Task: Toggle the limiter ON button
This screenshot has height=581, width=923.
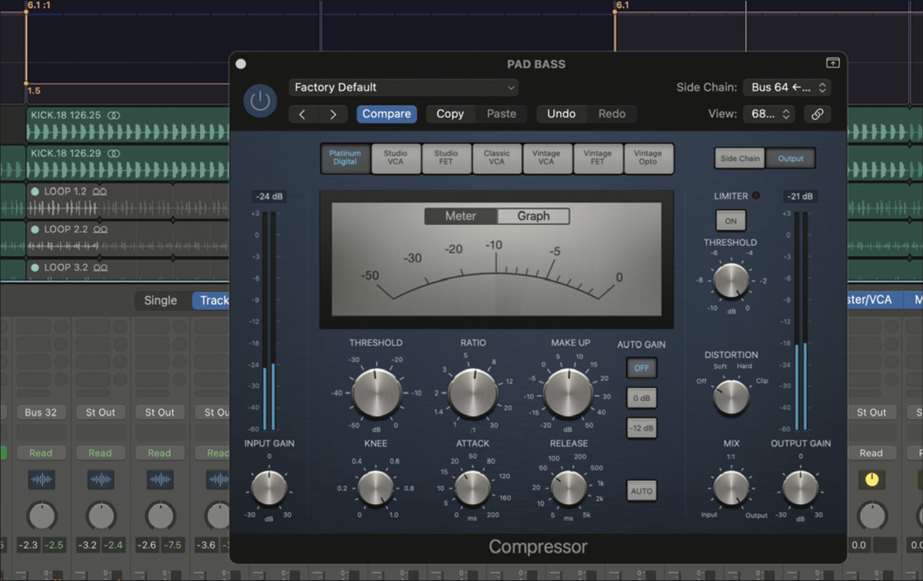Action: click(x=730, y=221)
